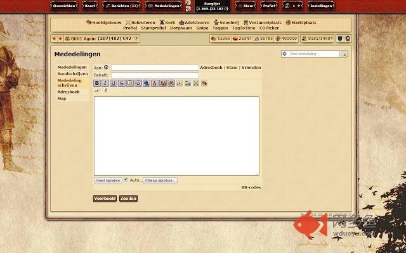
Task: Apply underline BB-code formatting
Action: click(x=114, y=83)
